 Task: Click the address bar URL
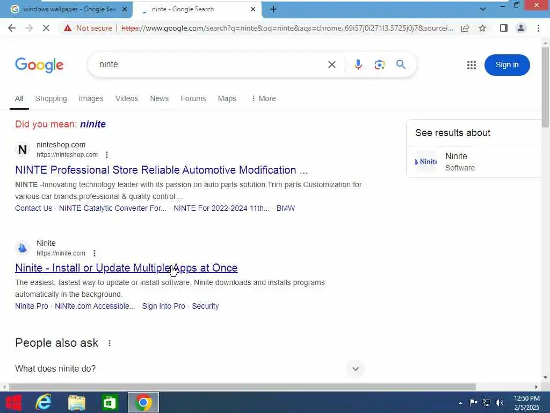click(287, 28)
